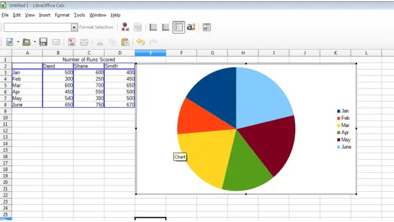The image size is (394, 222).
Task: Click the New document icon
Action: click(x=10, y=42)
